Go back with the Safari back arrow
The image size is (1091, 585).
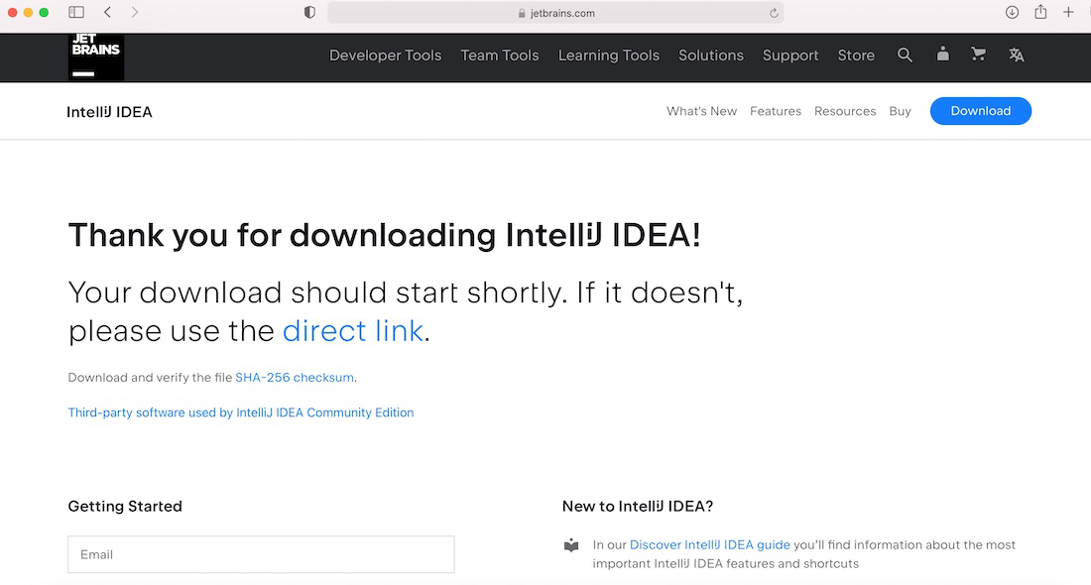[108, 13]
